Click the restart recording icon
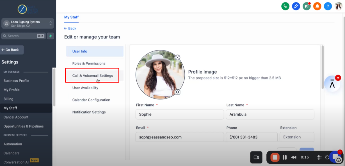Viewport: 345px width, 166px height. (327, 157)
